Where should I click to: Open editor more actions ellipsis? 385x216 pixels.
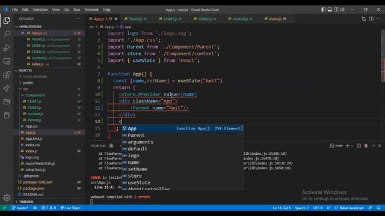(378, 19)
